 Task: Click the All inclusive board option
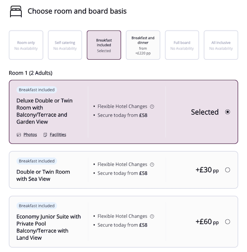coord(221,45)
